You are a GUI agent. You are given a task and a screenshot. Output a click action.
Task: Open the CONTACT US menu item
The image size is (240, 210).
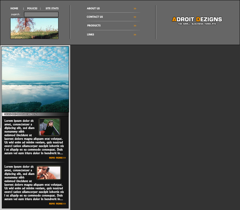(x=95, y=17)
